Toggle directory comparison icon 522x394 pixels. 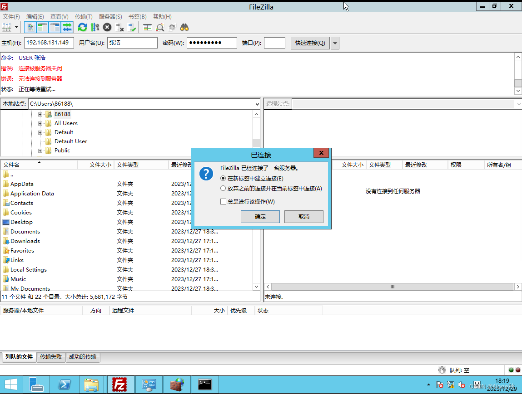coord(160,27)
